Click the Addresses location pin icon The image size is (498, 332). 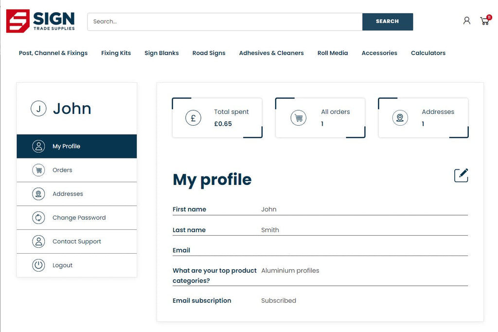(38, 194)
